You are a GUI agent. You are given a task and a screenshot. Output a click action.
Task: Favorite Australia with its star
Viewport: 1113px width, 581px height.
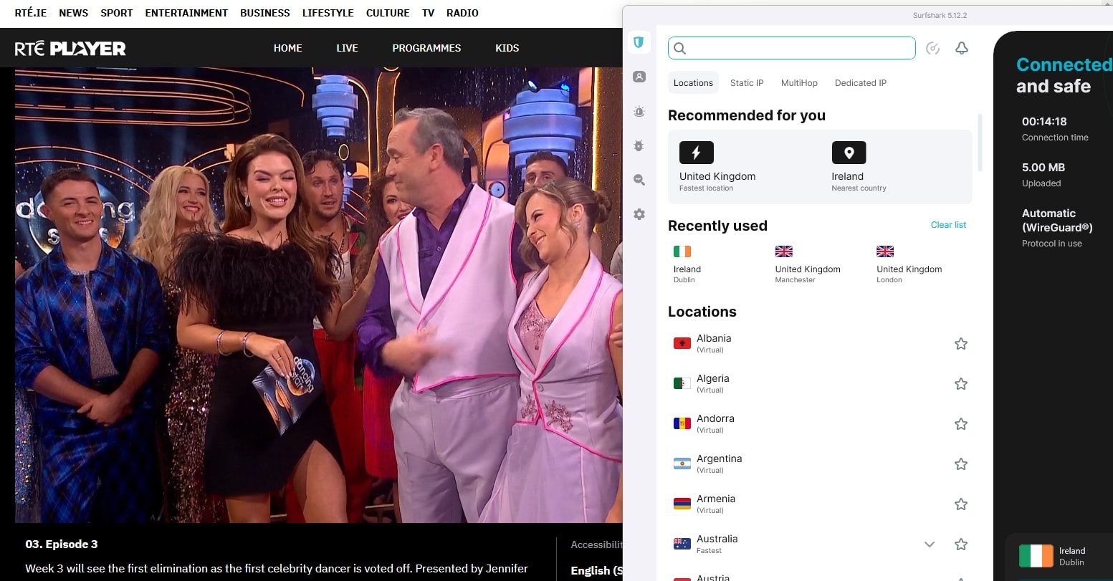961,544
